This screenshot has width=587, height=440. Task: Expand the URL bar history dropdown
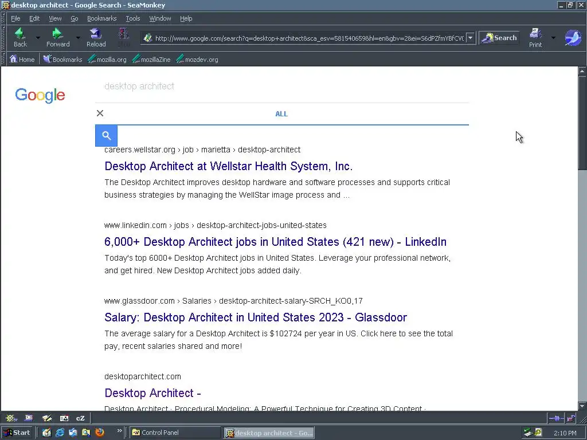click(471, 38)
